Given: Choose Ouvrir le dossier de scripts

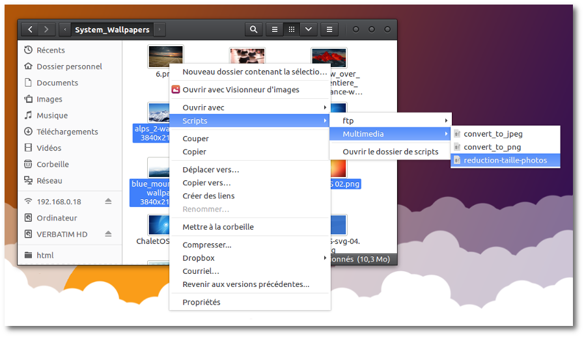Looking at the screenshot, I should coord(391,152).
